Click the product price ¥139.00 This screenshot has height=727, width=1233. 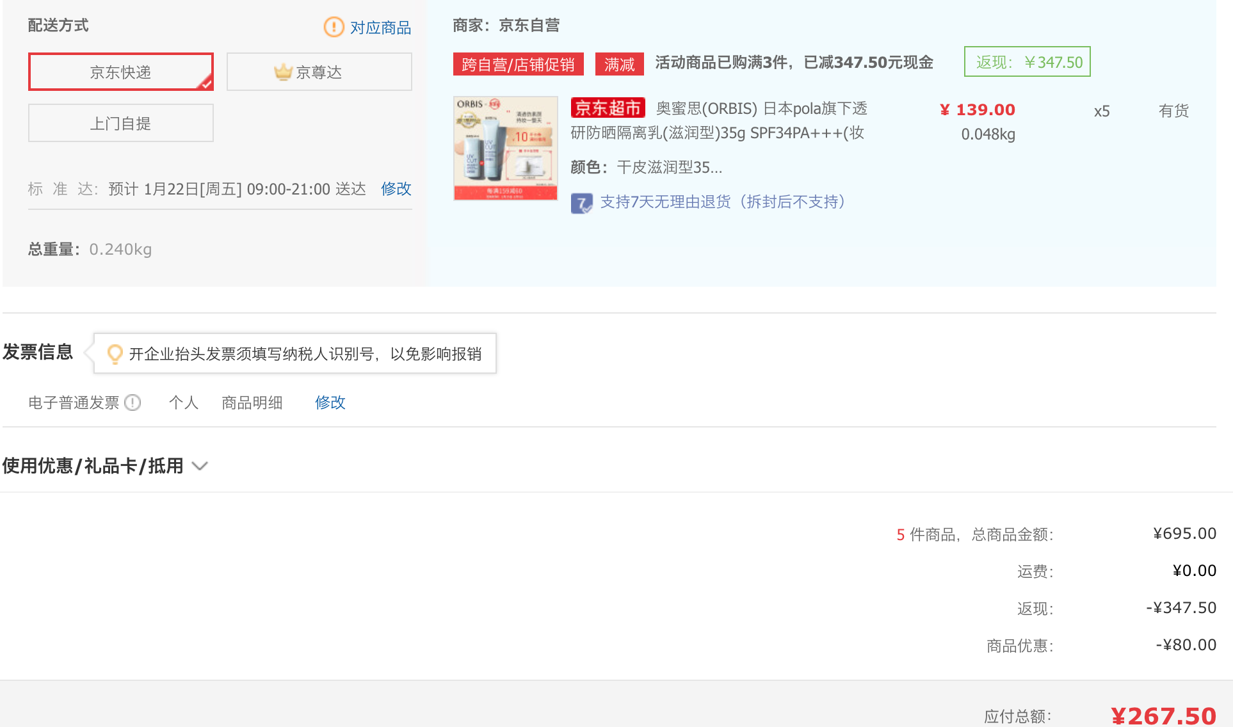978,110
